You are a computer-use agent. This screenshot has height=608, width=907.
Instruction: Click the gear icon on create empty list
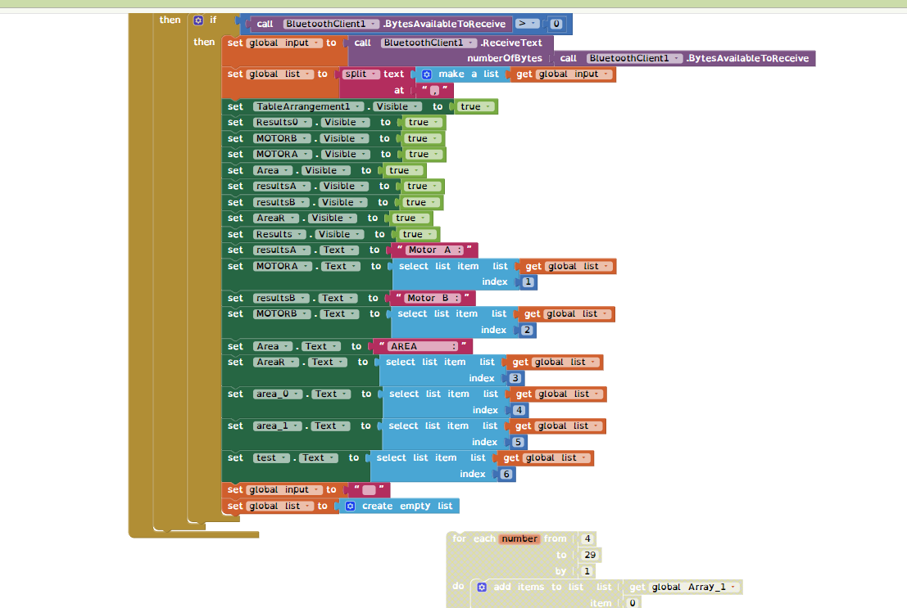pos(350,507)
